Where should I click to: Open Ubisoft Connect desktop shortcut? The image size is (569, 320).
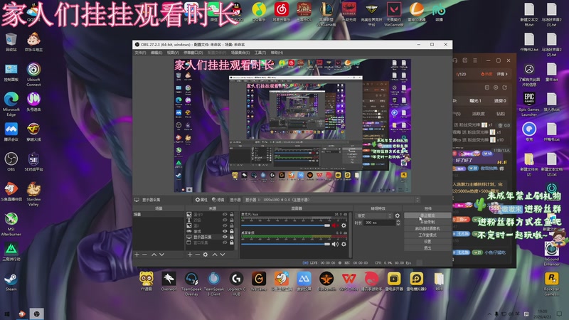coord(33,75)
